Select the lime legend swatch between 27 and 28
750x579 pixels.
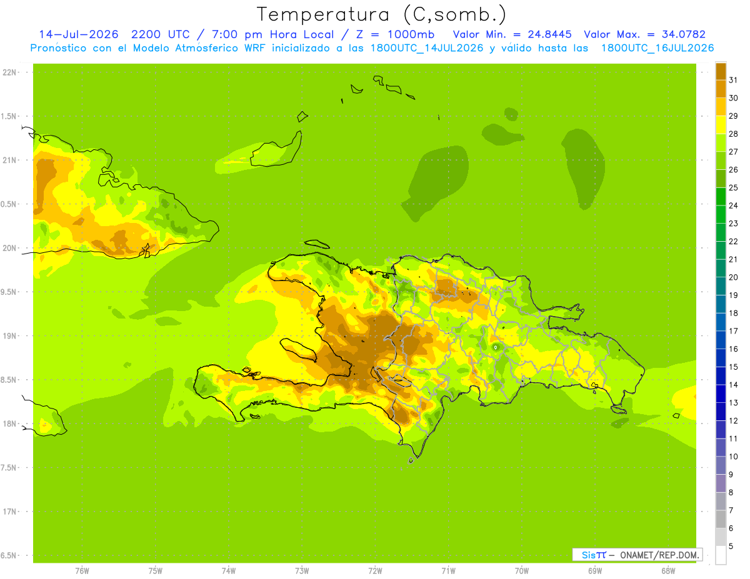pos(721,142)
